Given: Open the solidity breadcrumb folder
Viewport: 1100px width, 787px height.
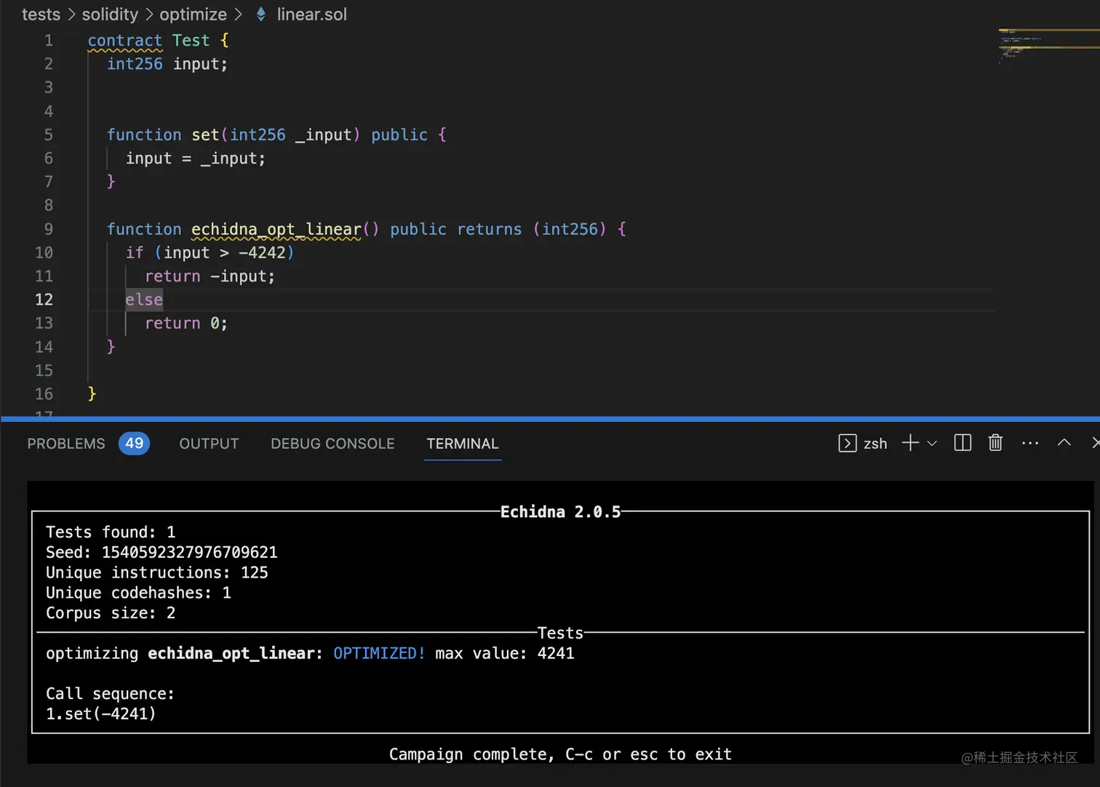Looking at the screenshot, I should coord(110,15).
